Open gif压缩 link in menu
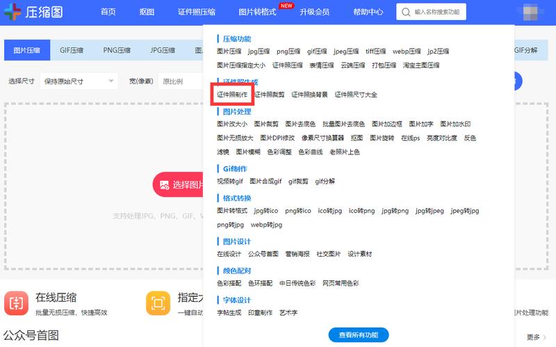 pos(317,51)
